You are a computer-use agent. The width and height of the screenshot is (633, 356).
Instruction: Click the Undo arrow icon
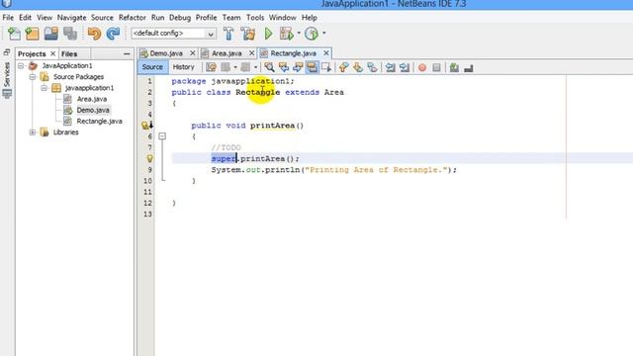(x=94, y=34)
